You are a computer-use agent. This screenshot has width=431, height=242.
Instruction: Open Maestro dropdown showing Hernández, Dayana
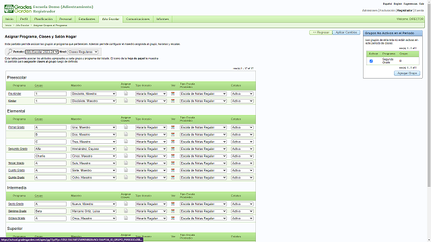click(94, 149)
